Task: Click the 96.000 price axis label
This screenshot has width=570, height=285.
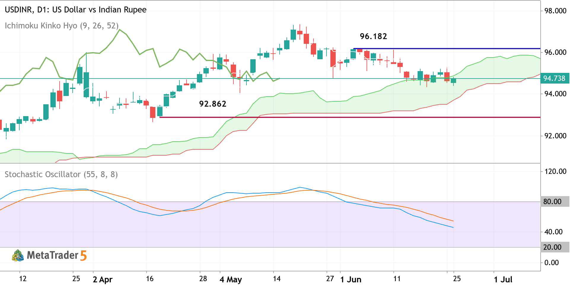Action: click(x=555, y=52)
